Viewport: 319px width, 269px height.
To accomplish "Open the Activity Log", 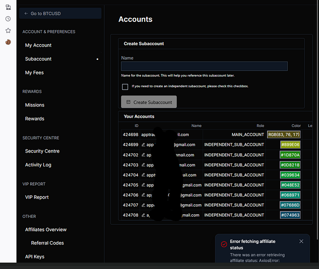I will (38, 165).
